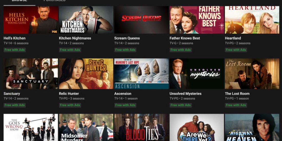This screenshot has width=282, height=141.
Task: Select the Blood Ties thumbnail
Action: [141, 127]
